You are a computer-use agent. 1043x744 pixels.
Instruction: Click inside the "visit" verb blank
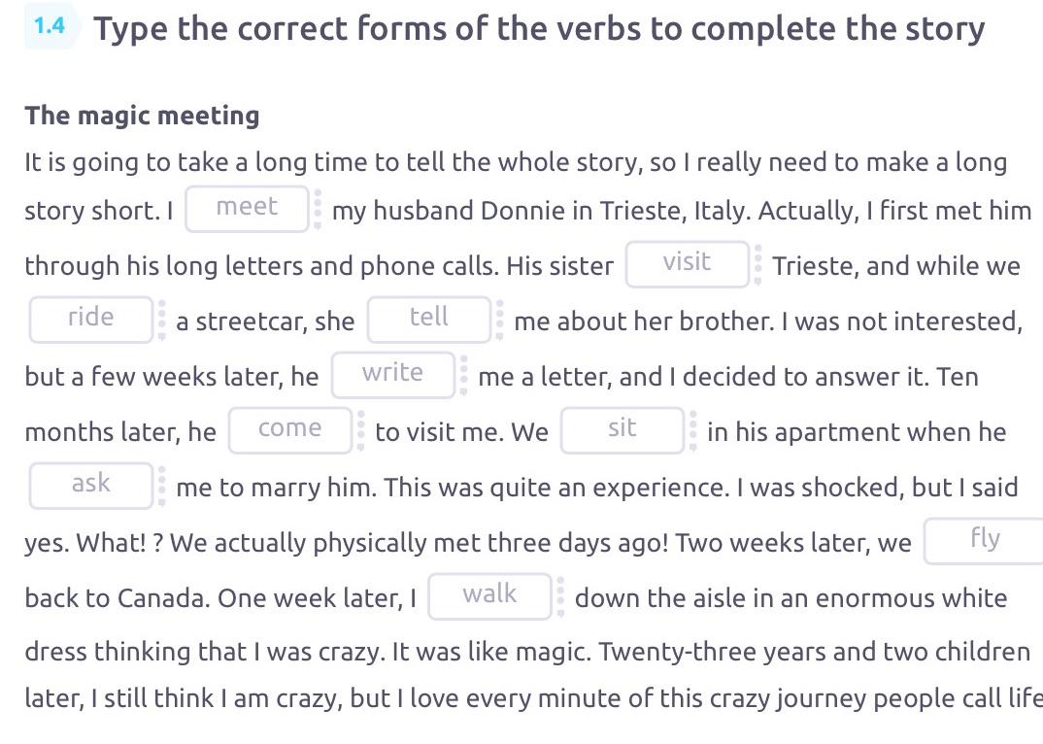tap(688, 262)
